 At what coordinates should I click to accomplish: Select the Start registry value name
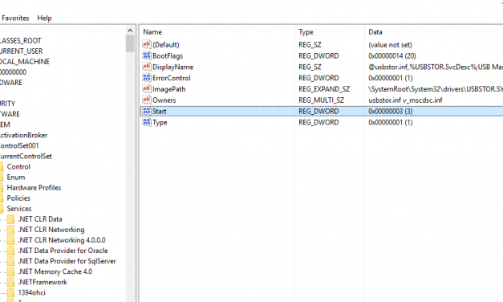159,111
